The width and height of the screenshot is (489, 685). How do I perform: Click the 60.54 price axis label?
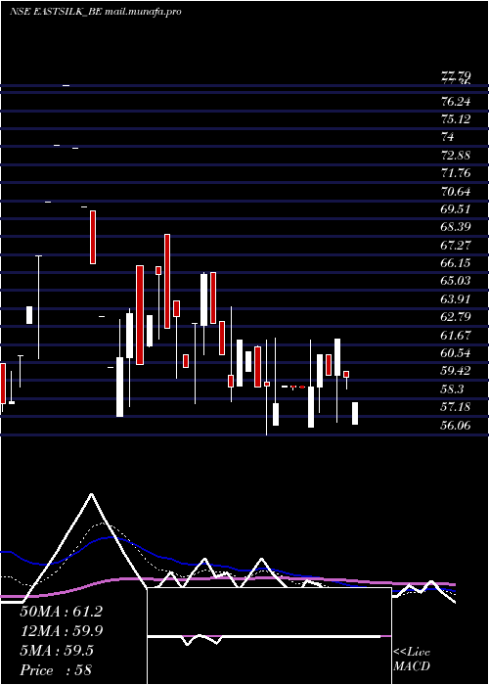point(456,352)
